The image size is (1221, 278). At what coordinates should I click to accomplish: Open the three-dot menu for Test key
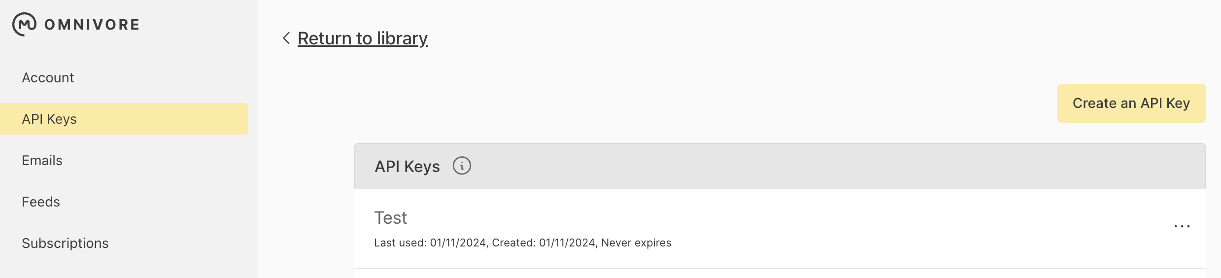coord(1182,226)
